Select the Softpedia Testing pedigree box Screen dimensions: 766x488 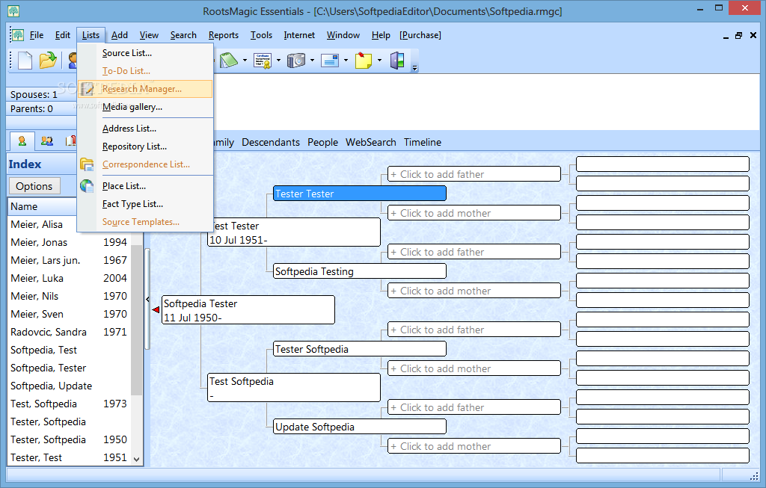[360, 271]
